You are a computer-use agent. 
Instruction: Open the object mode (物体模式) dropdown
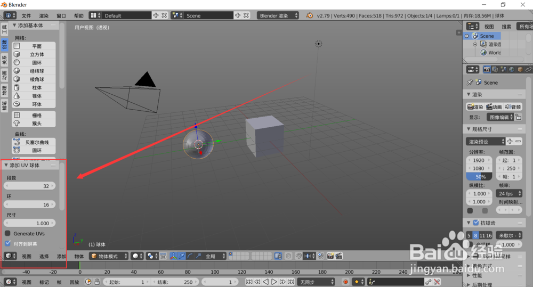(109, 256)
